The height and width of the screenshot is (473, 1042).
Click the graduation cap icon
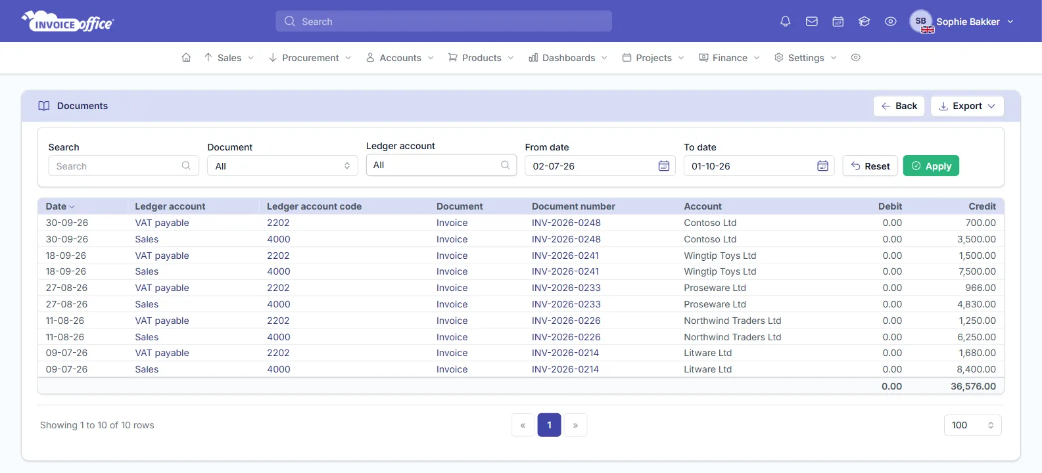pos(864,22)
